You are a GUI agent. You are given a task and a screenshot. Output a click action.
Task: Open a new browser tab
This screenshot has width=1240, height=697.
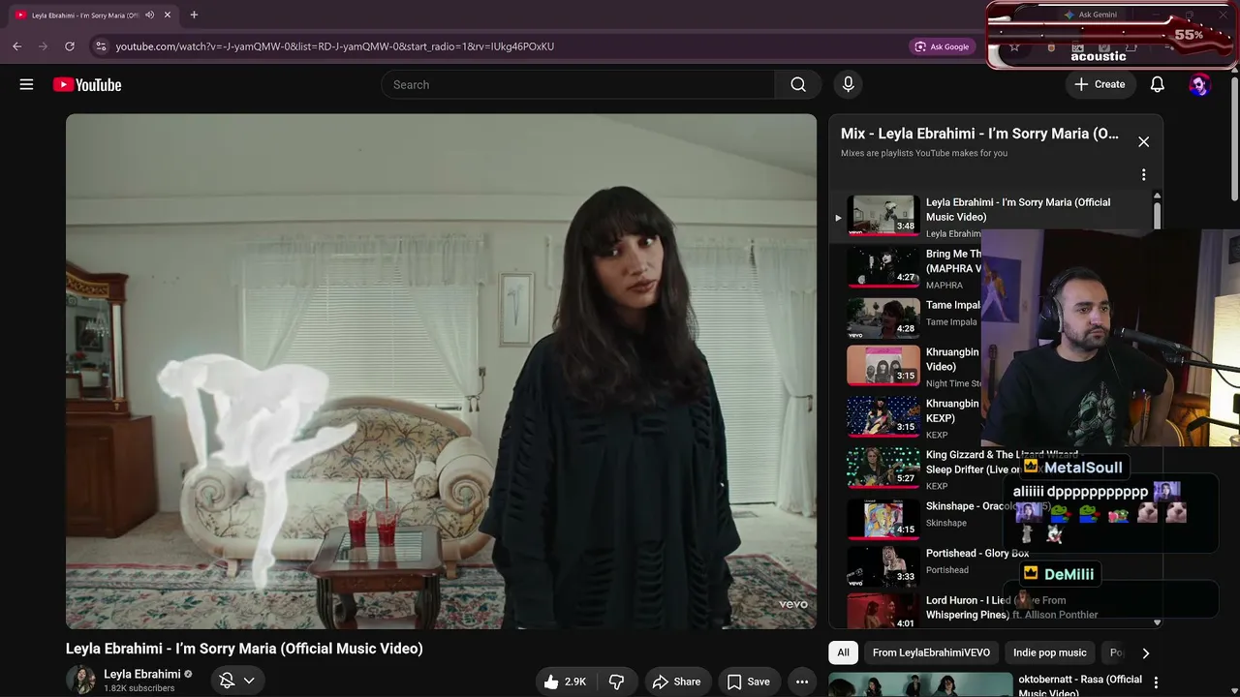point(194,15)
